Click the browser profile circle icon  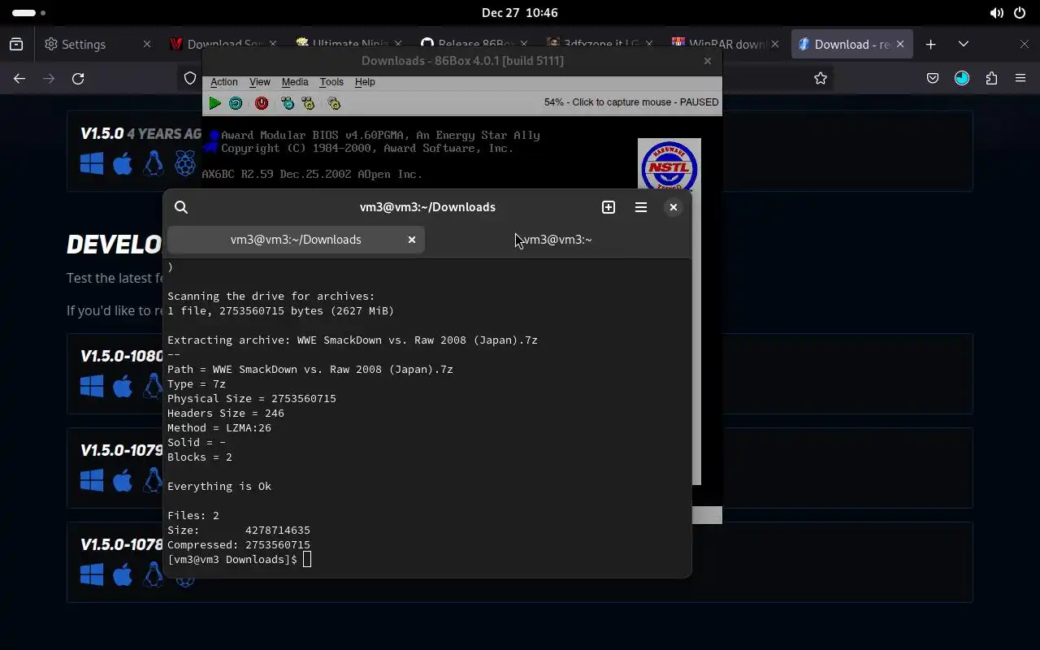[962, 78]
